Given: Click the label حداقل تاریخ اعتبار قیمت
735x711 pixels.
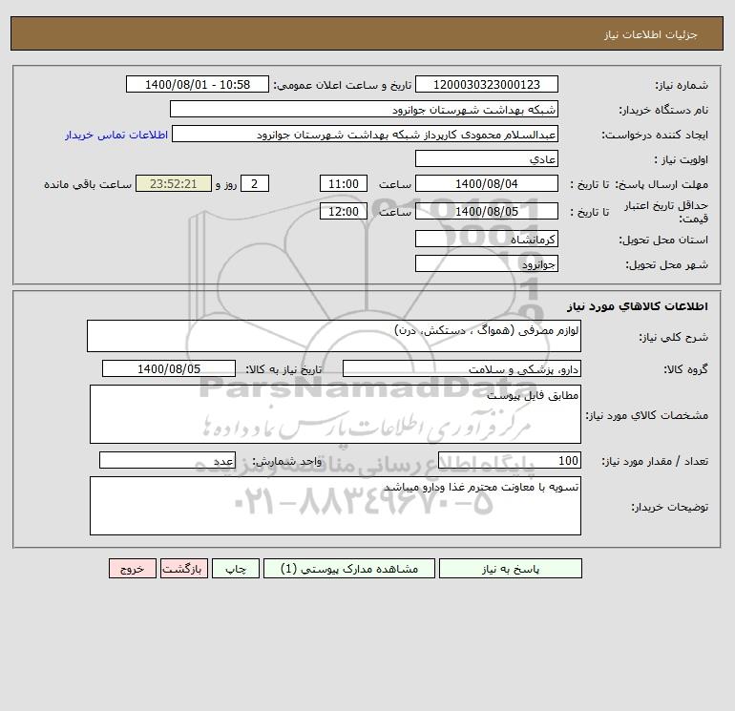Looking at the screenshot, I should 665,212.
